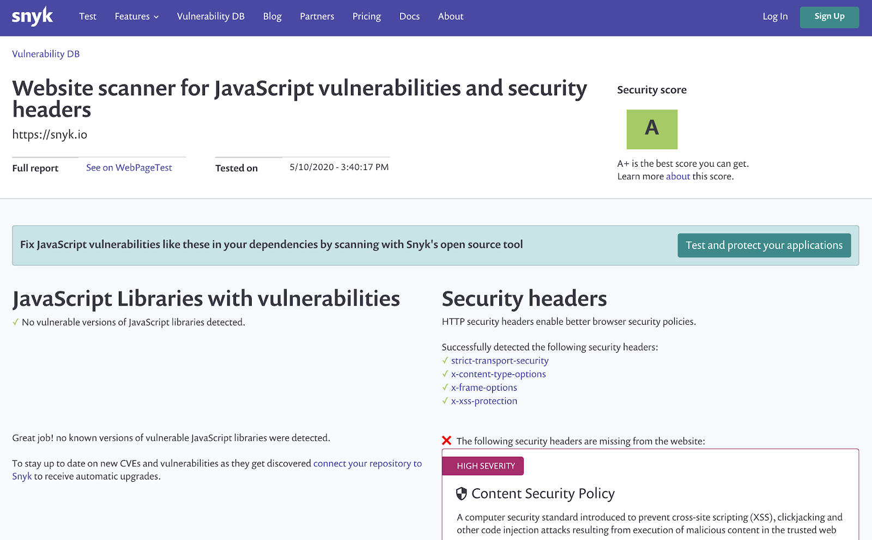Click the Snyk logo in header
872x540 pixels.
point(32,16)
